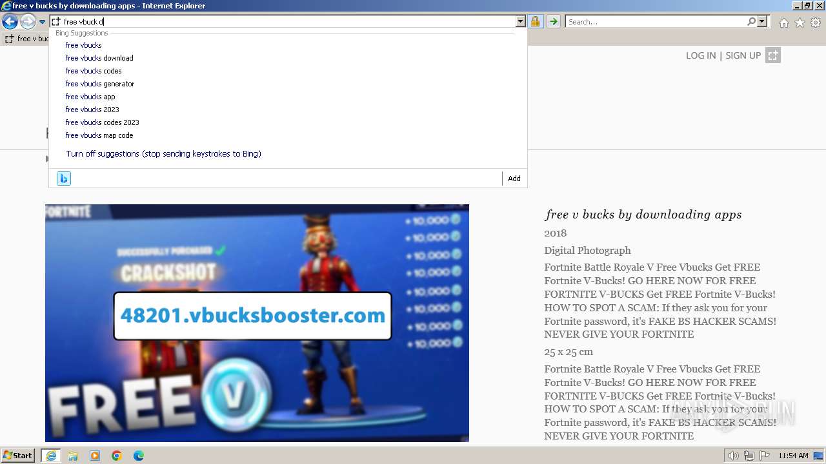Click the browser Back arrow button
This screenshot has height=464, width=826.
tap(10, 22)
